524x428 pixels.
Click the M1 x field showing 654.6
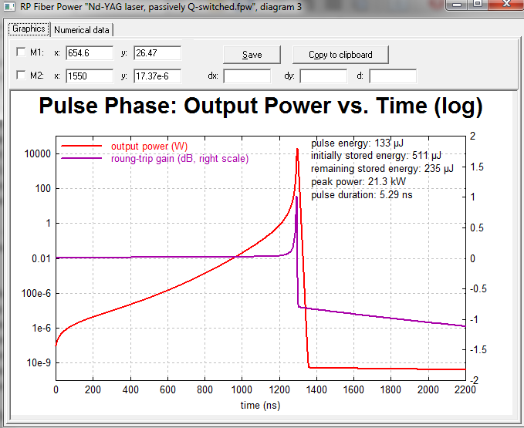(x=90, y=53)
